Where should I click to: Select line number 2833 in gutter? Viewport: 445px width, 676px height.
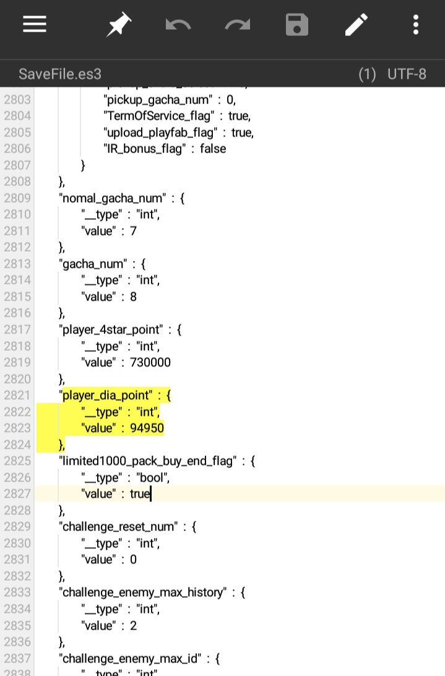pos(17,592)
